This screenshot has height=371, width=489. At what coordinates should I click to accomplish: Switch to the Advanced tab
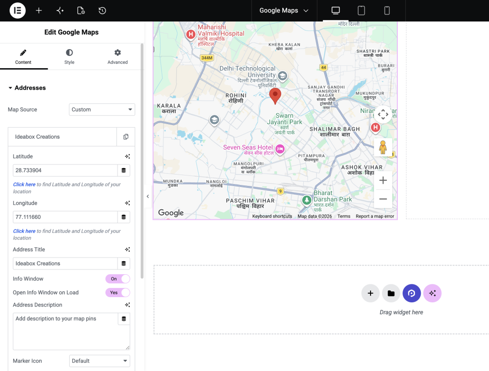click(x=117, y=57)
